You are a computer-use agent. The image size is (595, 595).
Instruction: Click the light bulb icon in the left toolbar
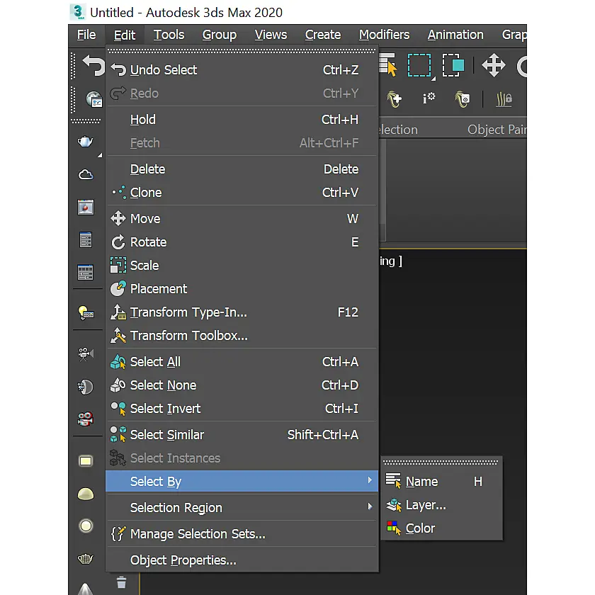click(86, 313)
